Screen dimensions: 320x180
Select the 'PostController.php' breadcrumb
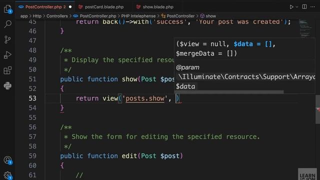pos(98,16)
